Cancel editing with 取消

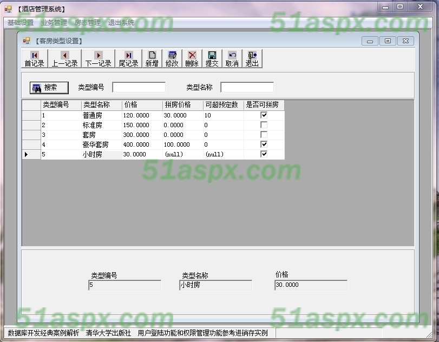(232, 58)
